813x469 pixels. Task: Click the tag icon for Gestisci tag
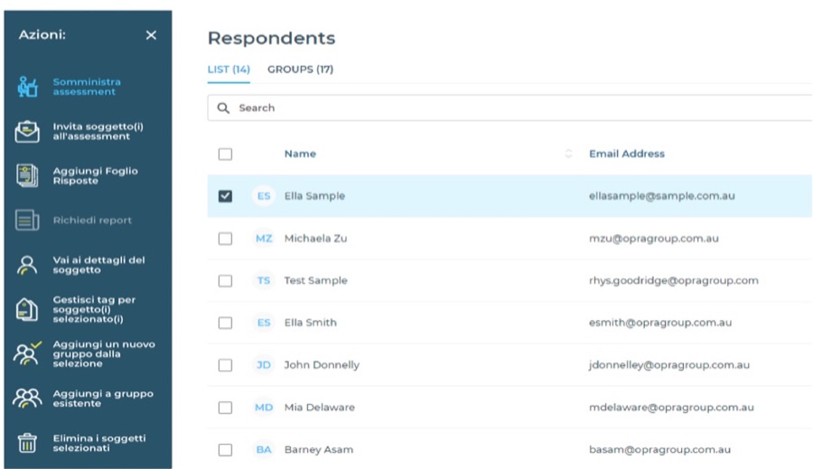27,310
